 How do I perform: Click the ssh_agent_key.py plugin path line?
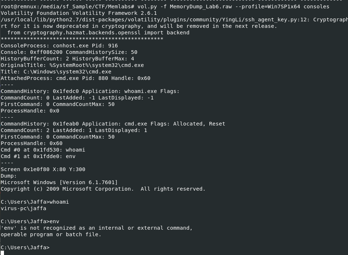tap(174, 20)
